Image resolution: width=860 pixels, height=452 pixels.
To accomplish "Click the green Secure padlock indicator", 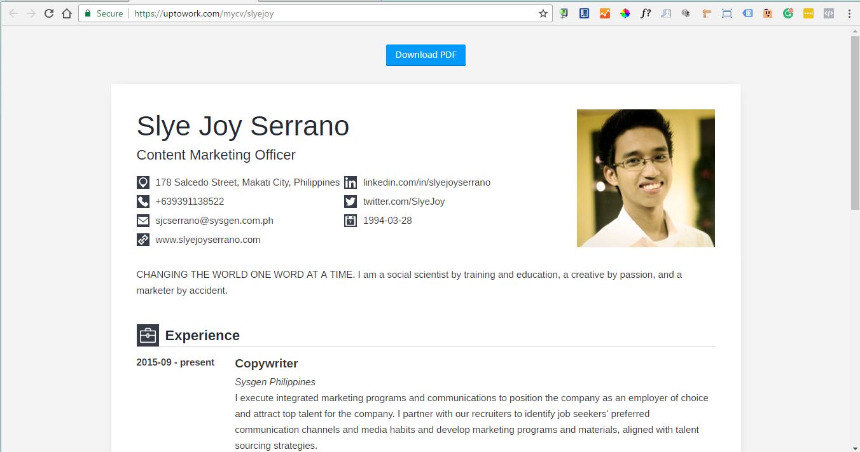I will [x=103, y=13].
